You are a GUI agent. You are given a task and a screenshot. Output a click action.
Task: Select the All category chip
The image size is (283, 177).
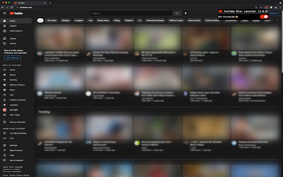40,20
